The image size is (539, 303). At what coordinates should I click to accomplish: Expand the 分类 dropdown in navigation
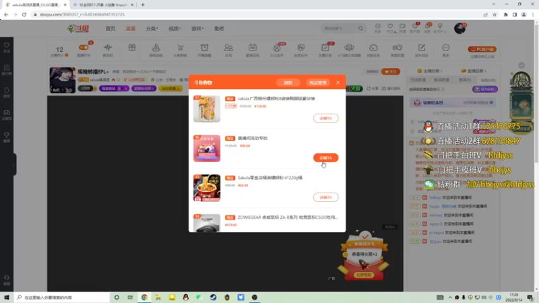coord(152,28)
